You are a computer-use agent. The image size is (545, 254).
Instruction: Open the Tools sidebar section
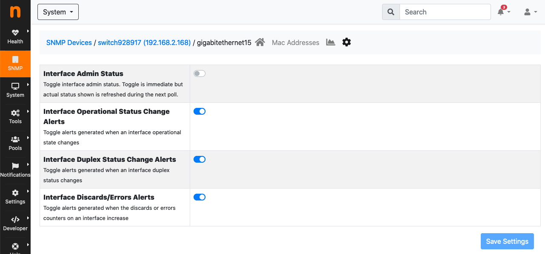click(x=15, y=117)
